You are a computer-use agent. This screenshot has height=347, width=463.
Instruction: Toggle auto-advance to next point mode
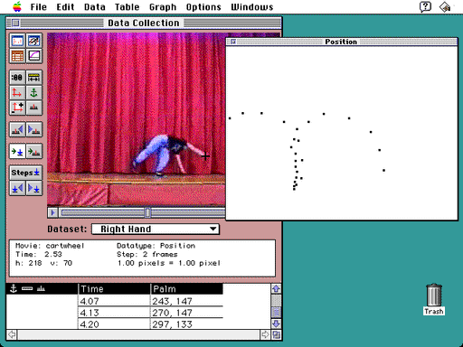33,151
